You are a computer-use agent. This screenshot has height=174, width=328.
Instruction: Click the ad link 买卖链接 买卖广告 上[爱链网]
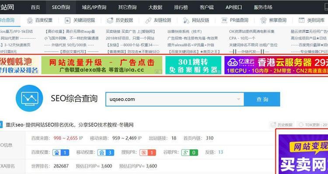(x=130, y=31)
